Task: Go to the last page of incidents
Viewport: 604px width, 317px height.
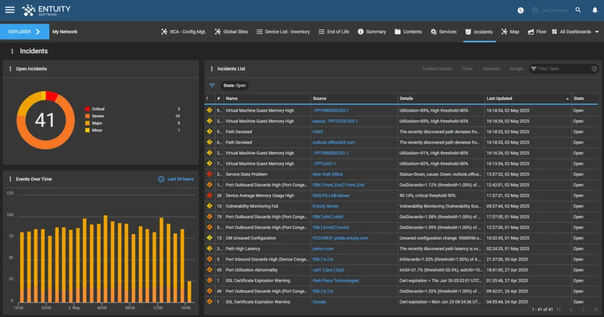Action: pos(596,309)
